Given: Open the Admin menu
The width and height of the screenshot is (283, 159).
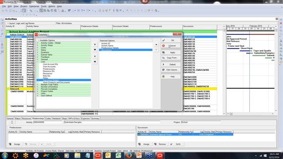Looking at the screenshot, I should pos(52,6).
